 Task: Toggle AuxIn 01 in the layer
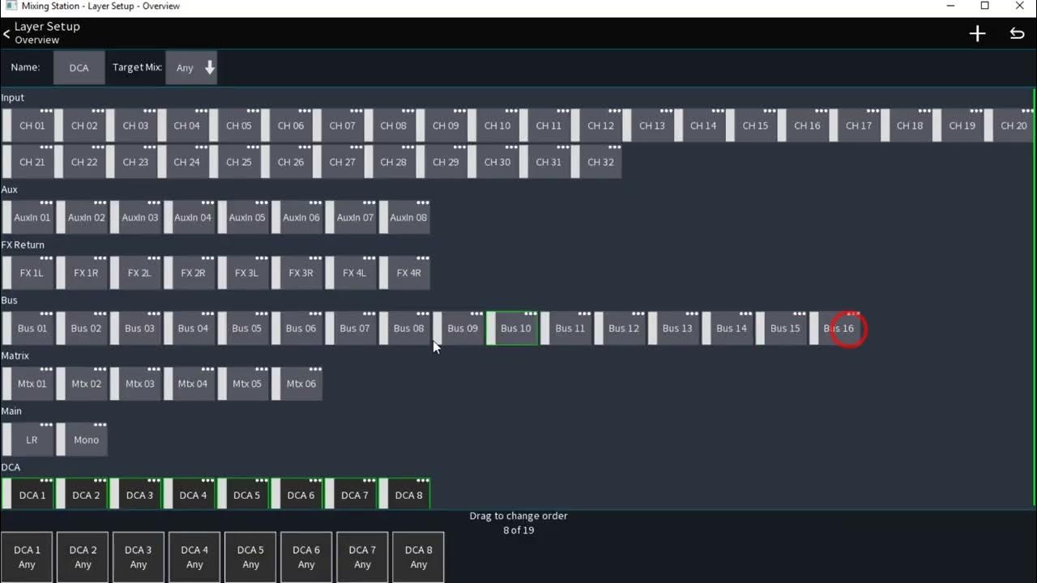28,217
